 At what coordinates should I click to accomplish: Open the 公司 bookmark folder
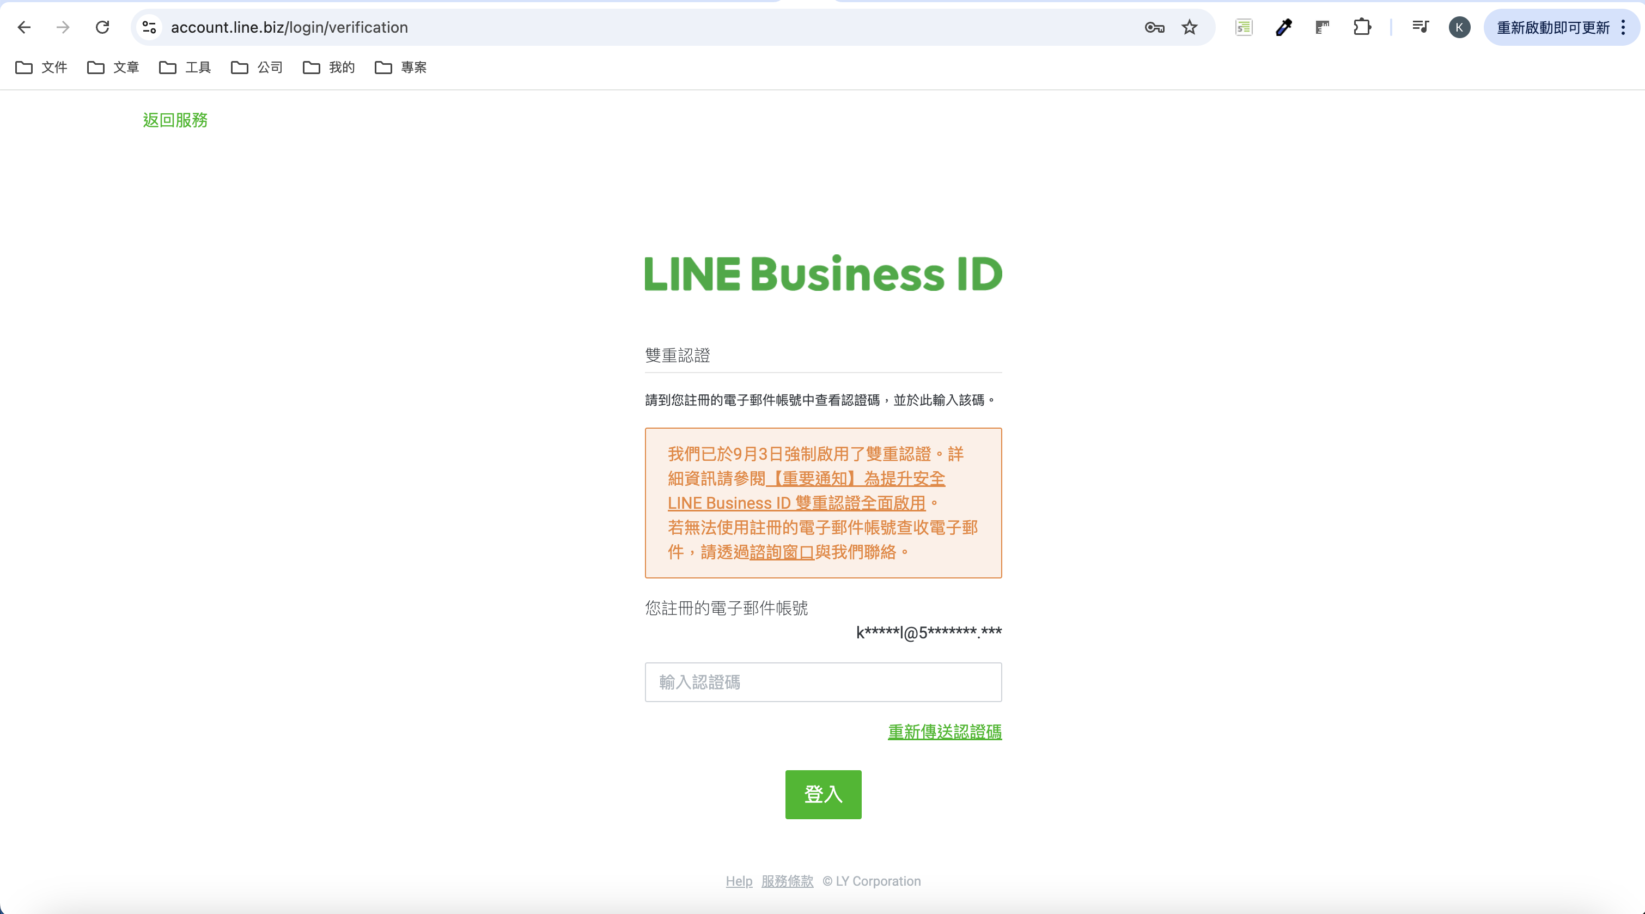257,67
